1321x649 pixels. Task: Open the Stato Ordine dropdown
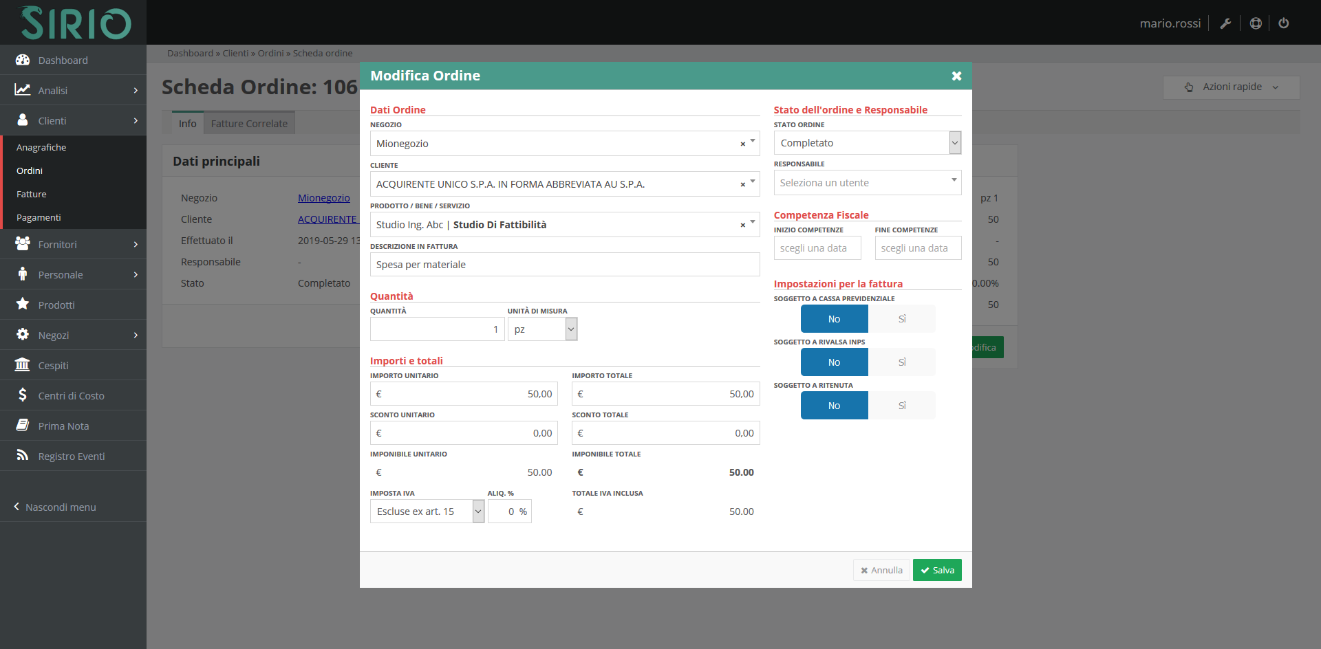click(955, 142)
